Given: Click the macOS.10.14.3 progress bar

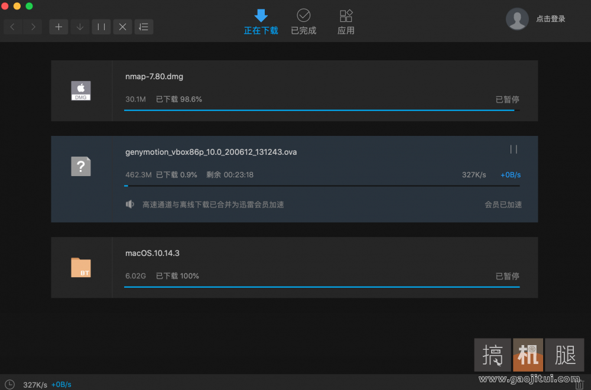Looking at the screenshot, I should tap(322, 287).
